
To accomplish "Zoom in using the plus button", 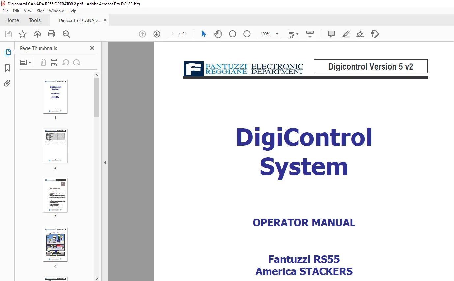I will click(247, 34).
